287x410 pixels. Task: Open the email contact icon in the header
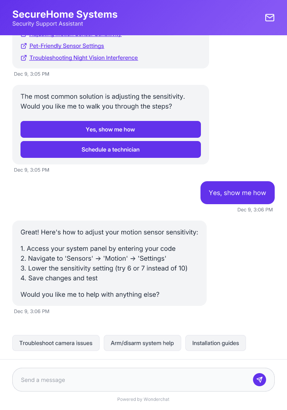click(269, 18)
